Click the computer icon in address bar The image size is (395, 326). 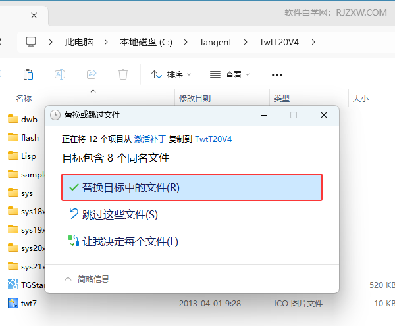(31, 42)
